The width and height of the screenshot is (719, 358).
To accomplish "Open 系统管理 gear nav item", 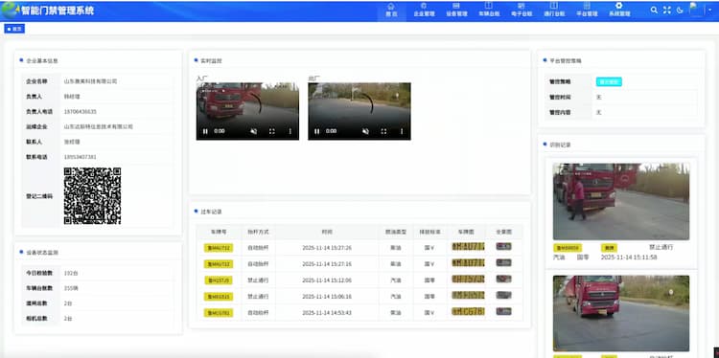I will (619, 11).
